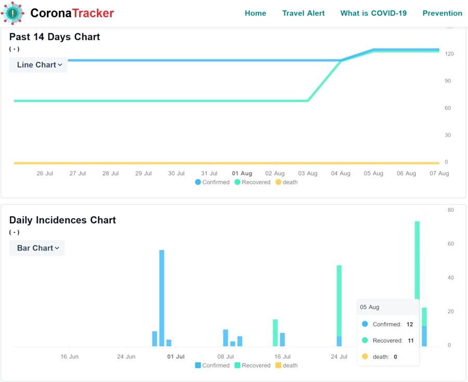The image size is (468, 382).
Task: Click the CoronaTracker virus logo icon
Action: [x=13, y=14]
